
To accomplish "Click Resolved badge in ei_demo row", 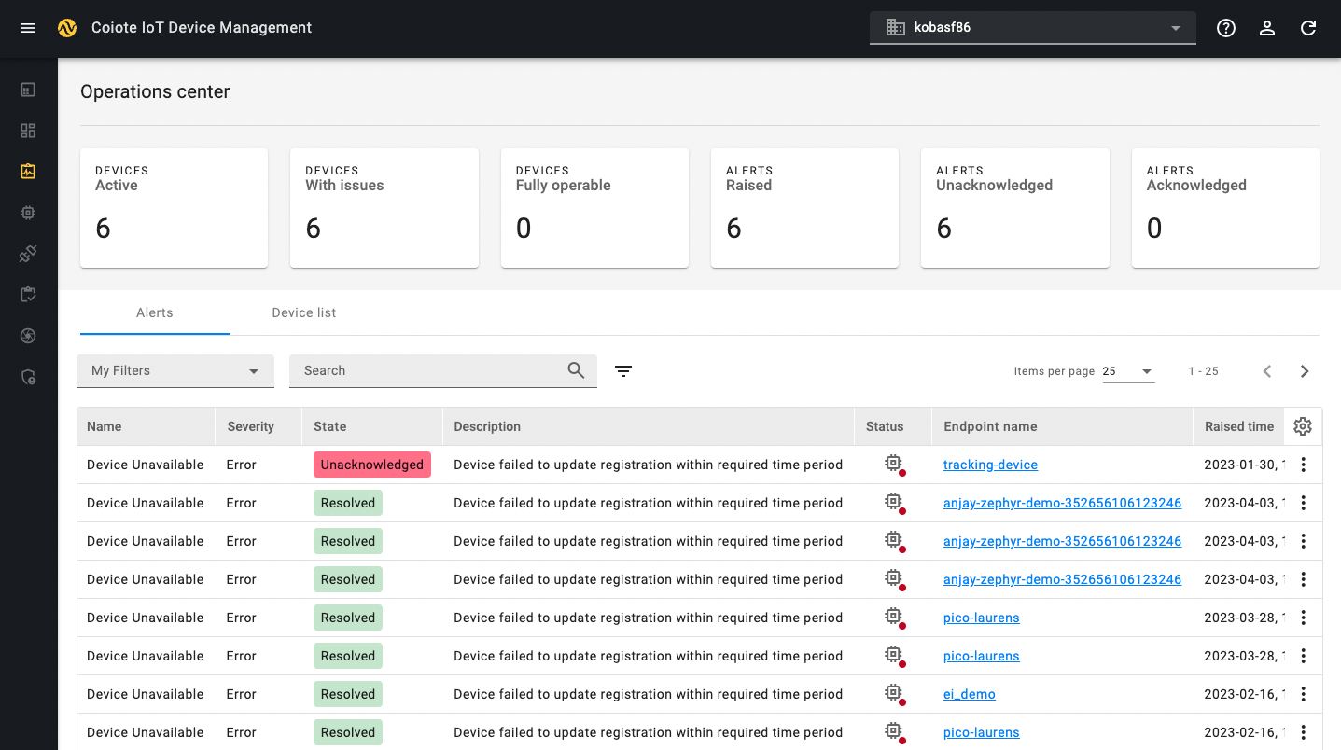I will point(348,694).
